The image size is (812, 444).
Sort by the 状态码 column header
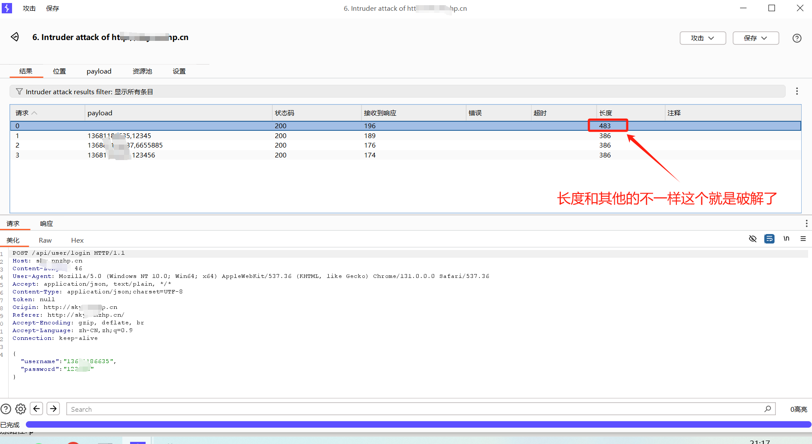click(317, 113)
